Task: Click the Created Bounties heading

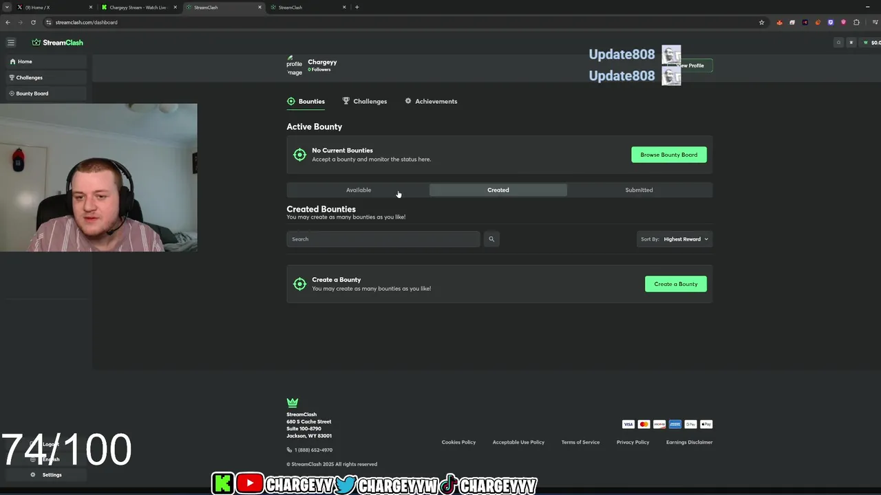Action: click(x=321, y=209)
